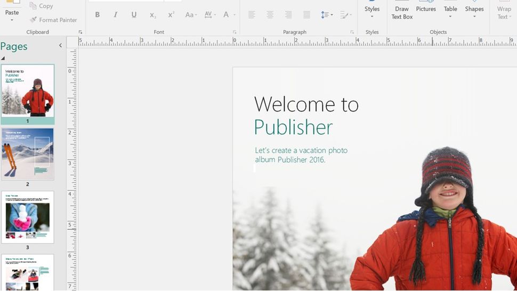Click the green 'Publisher' title text

point(294,127)
